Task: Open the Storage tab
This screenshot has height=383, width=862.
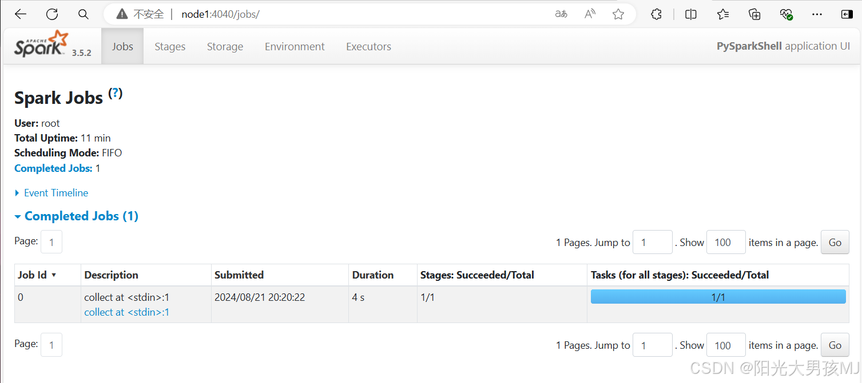Action: click(x=225, y=47)
